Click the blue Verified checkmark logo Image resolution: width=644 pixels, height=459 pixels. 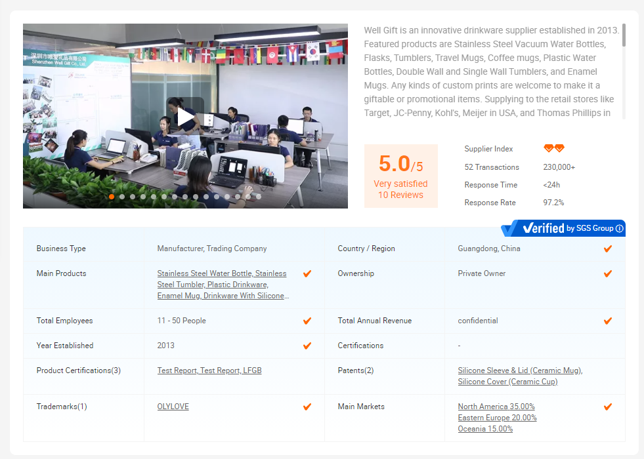pos(509,228)
